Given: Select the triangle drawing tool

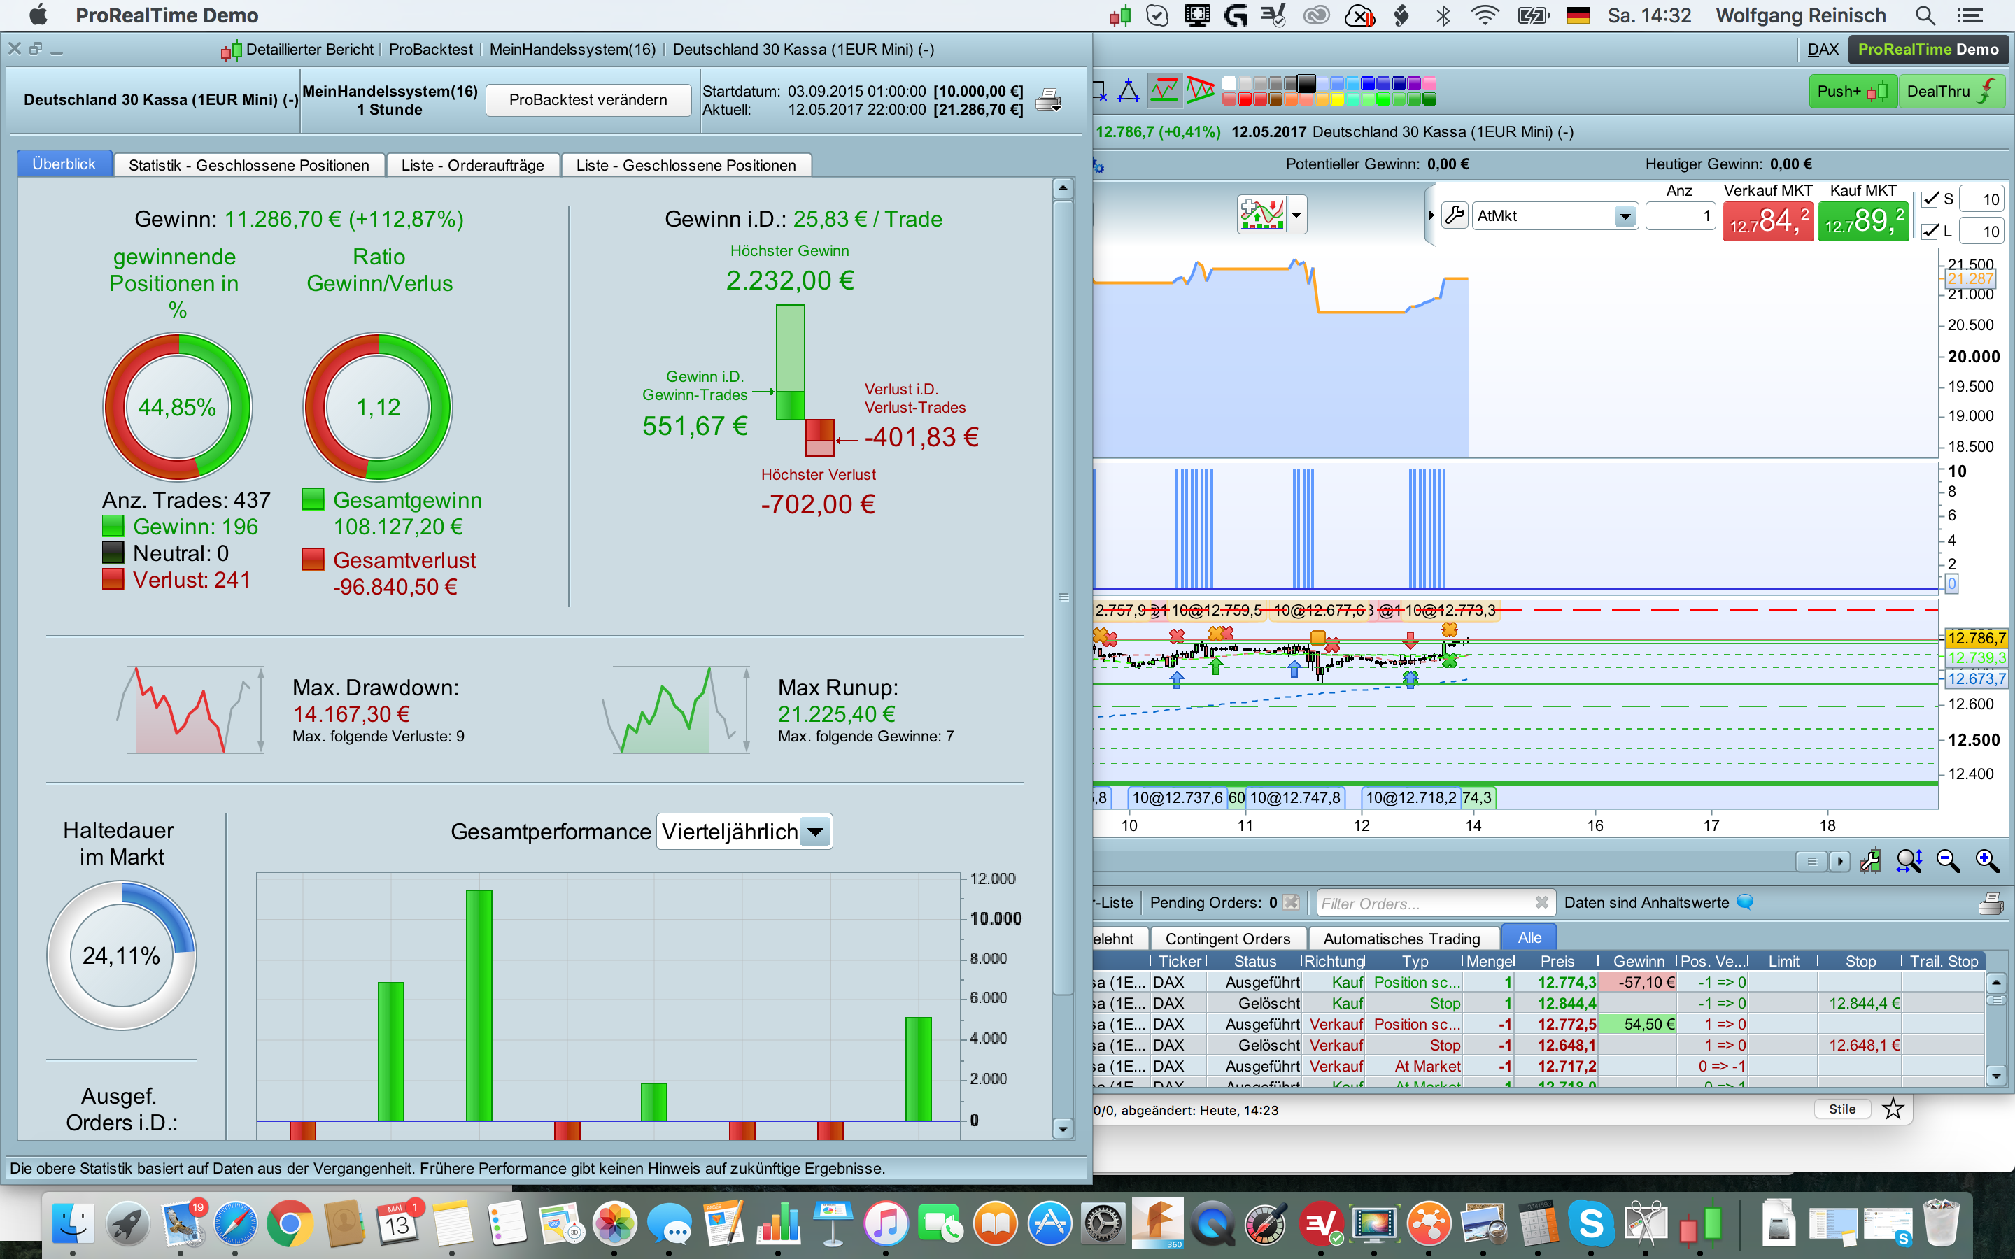Looking at the screenshot, I should pos(1129,90).
